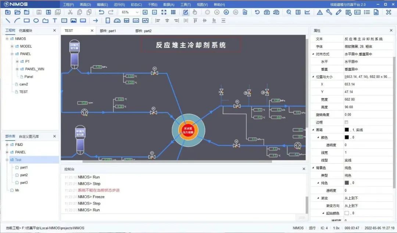Click the Undo arrow icon

pos(101,12)
